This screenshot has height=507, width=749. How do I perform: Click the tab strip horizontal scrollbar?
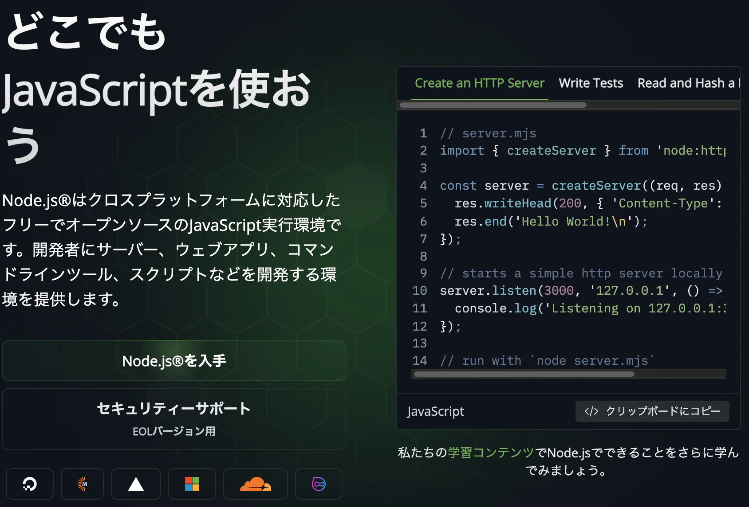click(x=493, y=105)
